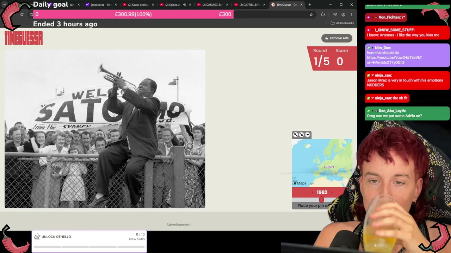Close the CA7RIEL tab
Viewport: 451px width, 253px height.
[x=264, y=5]
